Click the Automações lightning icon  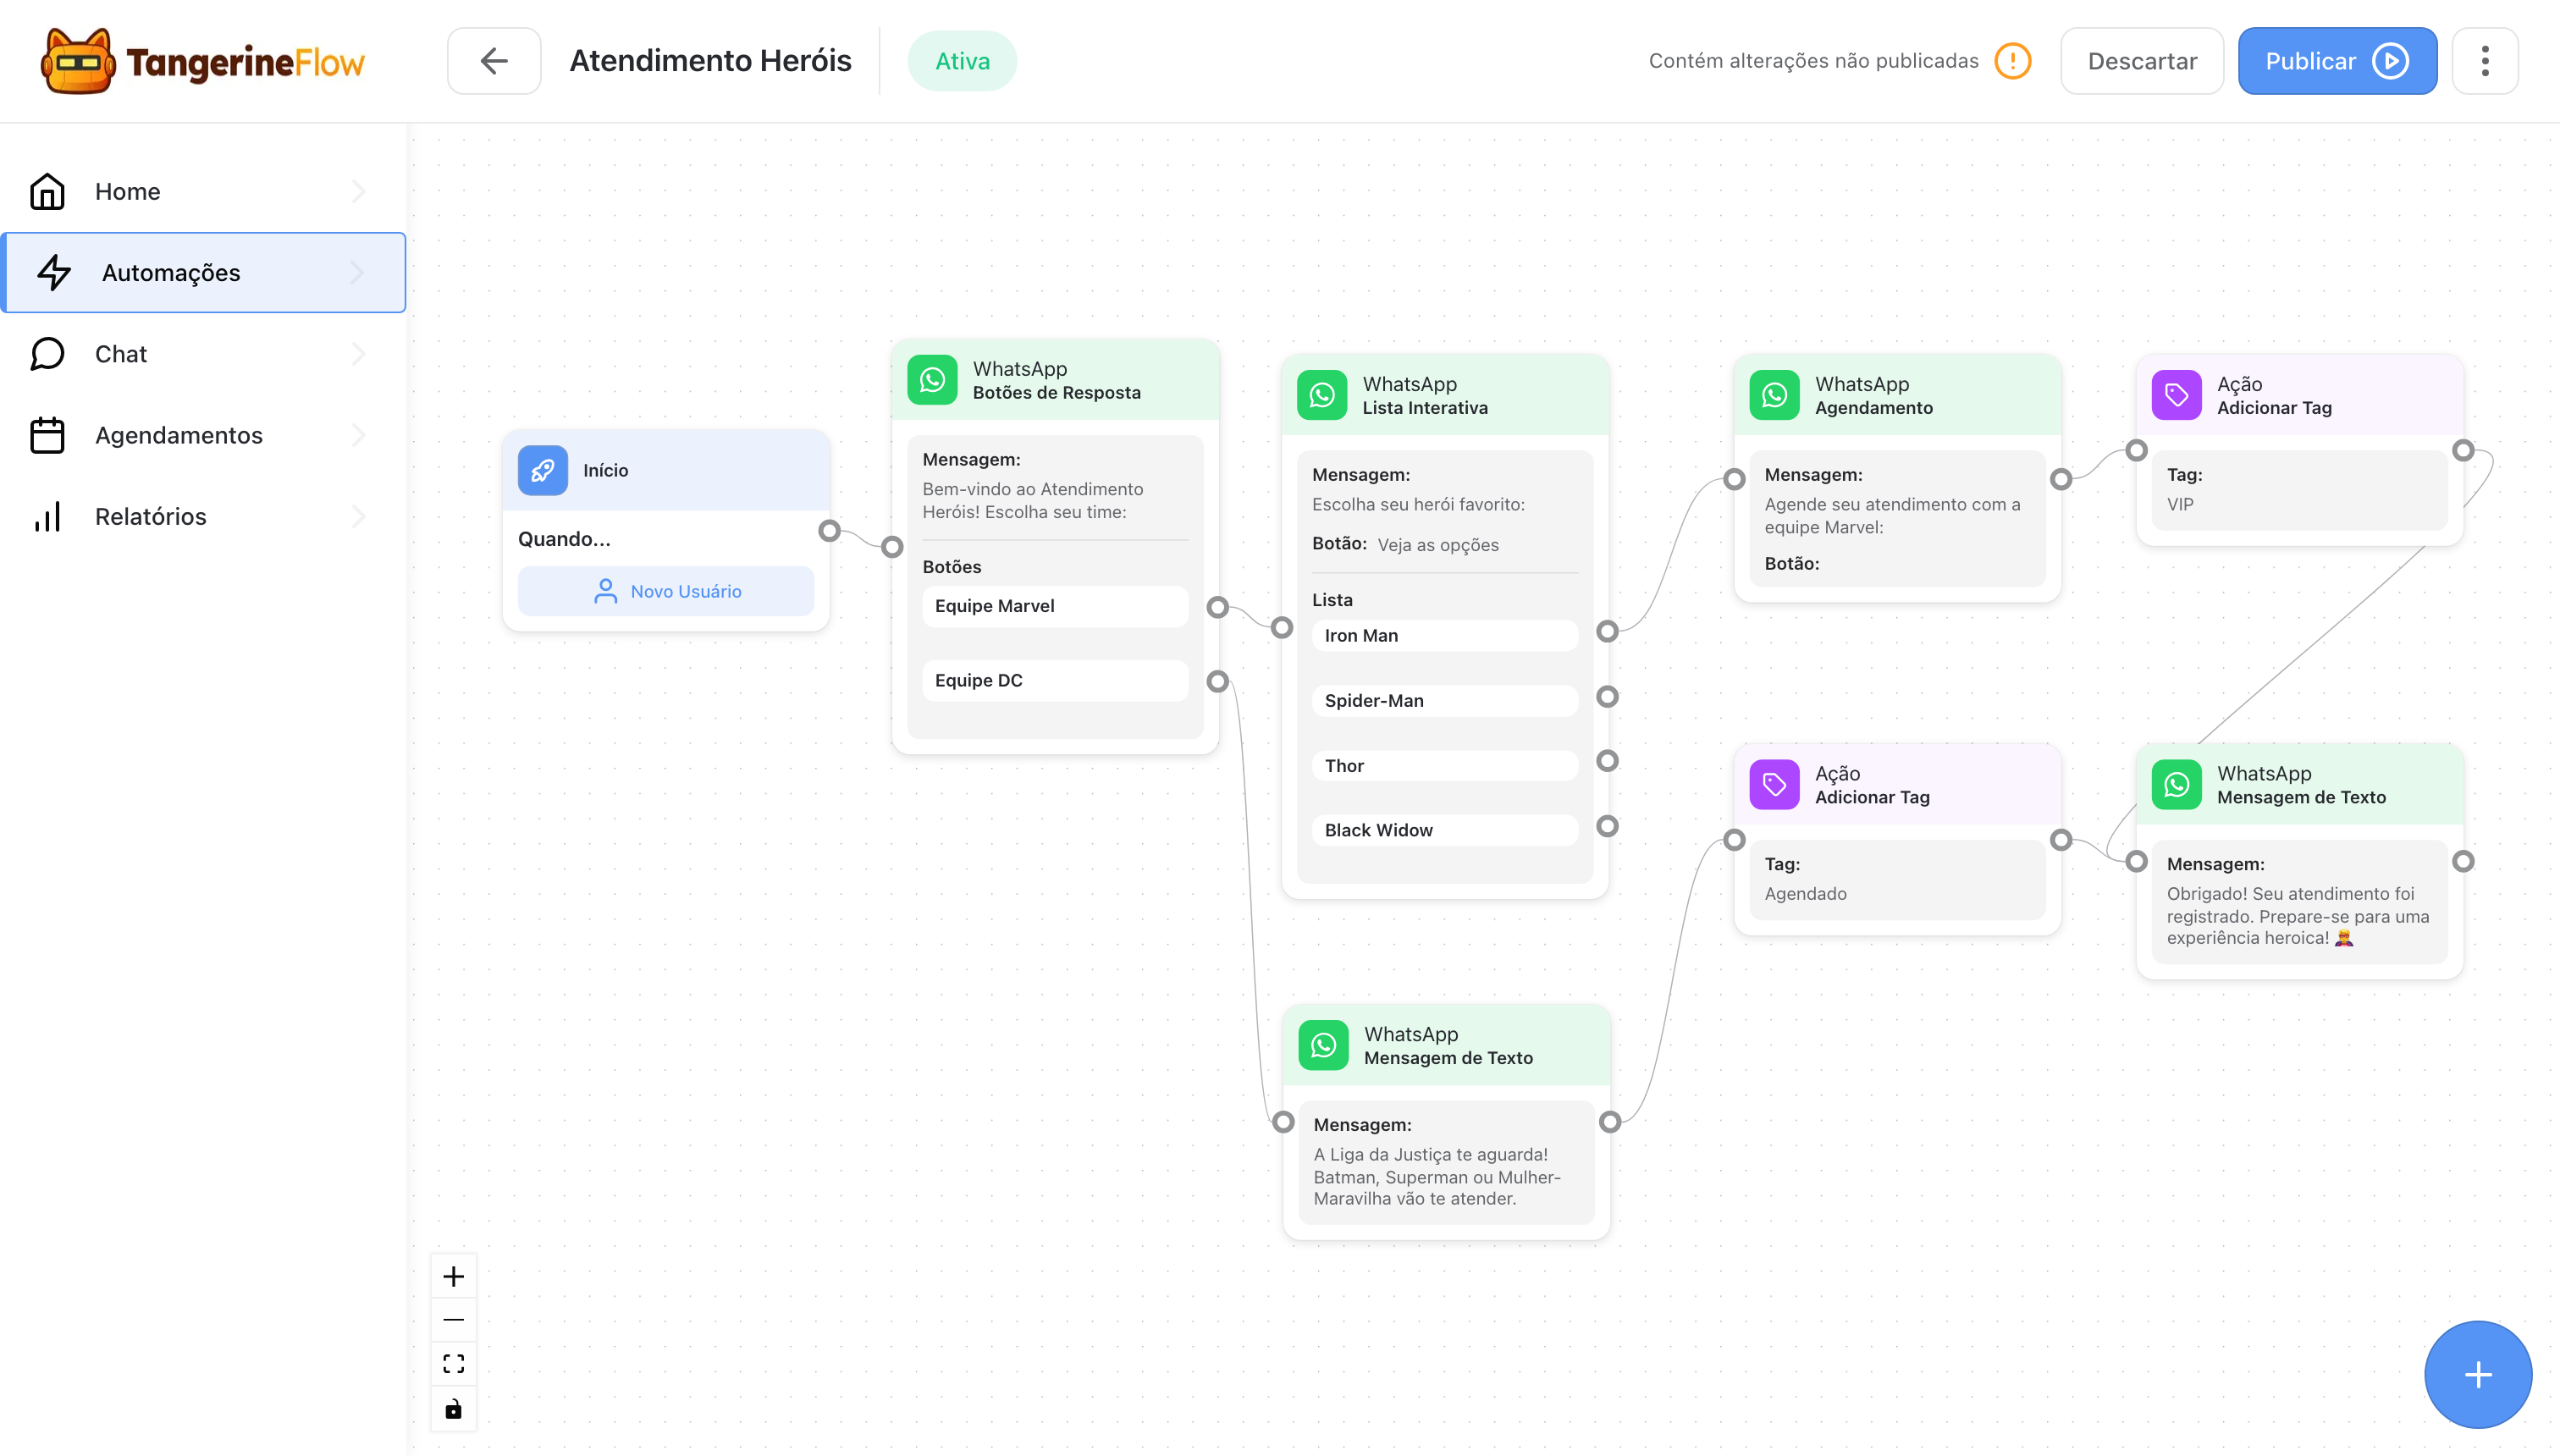pyautogui.click(x=54, y=272)
